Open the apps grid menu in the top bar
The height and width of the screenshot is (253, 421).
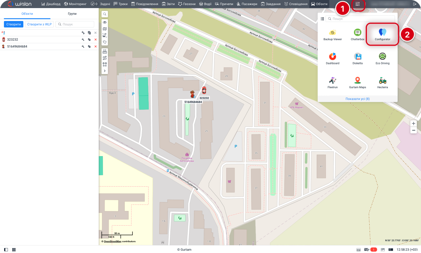point(358,4)
